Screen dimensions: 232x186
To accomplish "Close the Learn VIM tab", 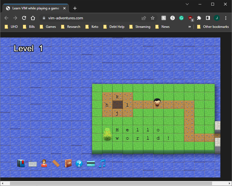I will tap(64, 8).
